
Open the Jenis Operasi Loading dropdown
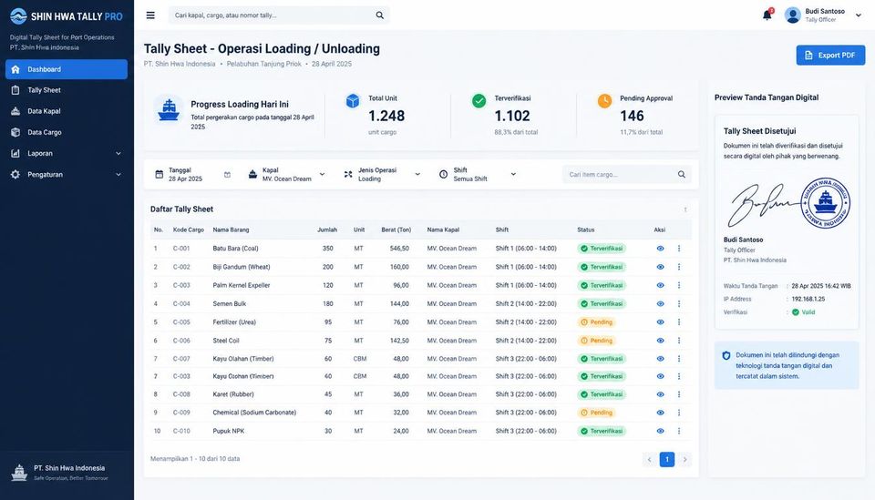(382, 175)
